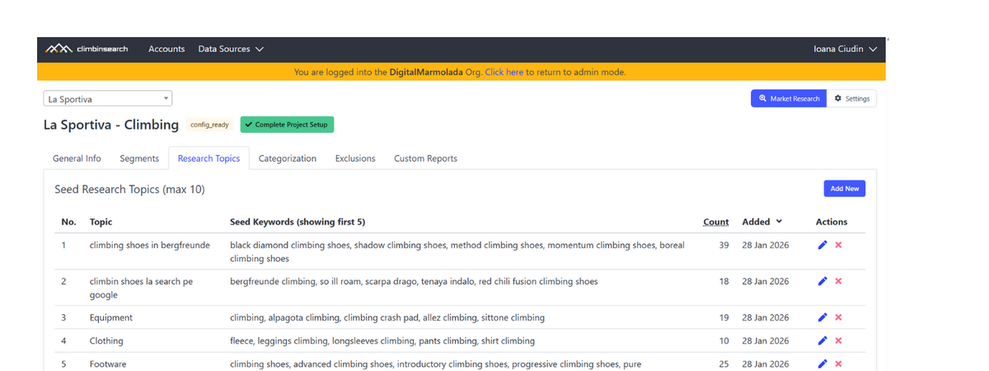Switch to the Segments tab
Image resolution: width=989 pixels, height=371 pixels.
[x=139, y=158]
